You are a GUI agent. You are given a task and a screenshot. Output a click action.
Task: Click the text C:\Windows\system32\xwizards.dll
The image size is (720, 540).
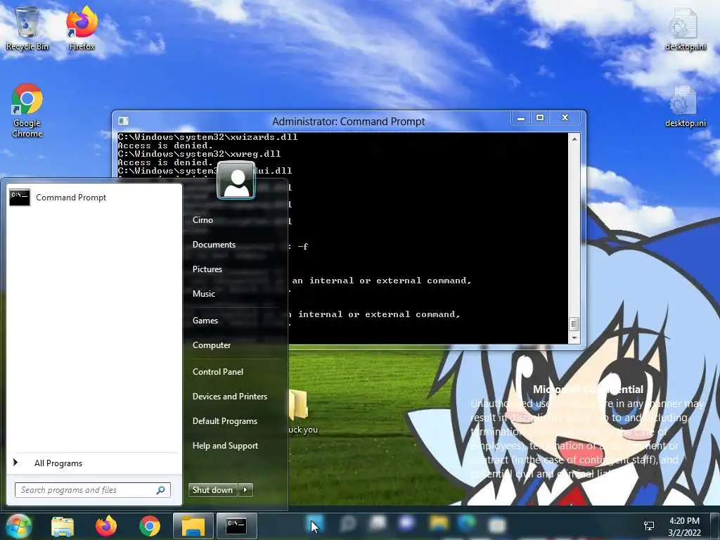coord(207,137)
